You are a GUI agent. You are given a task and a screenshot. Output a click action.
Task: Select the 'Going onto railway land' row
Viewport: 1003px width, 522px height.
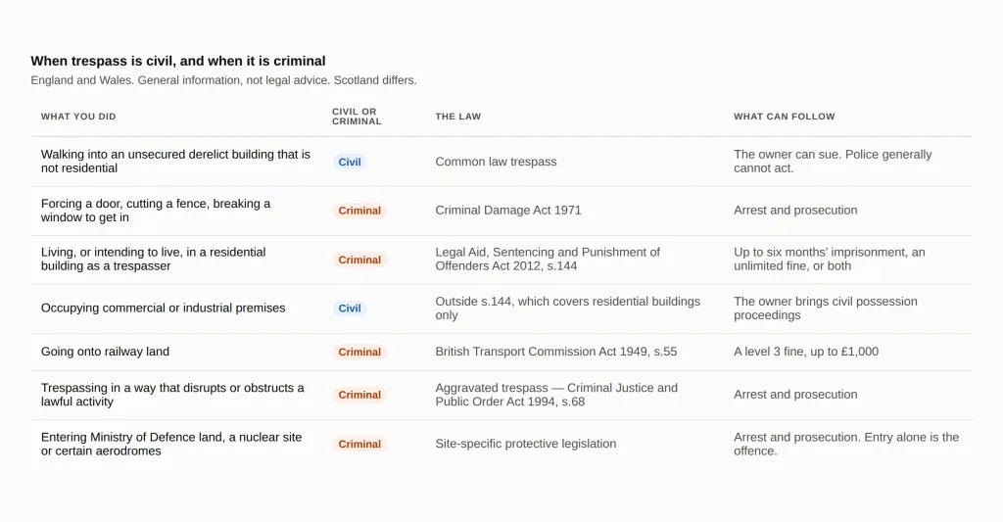pyautogui.click(x=501, y=352)
